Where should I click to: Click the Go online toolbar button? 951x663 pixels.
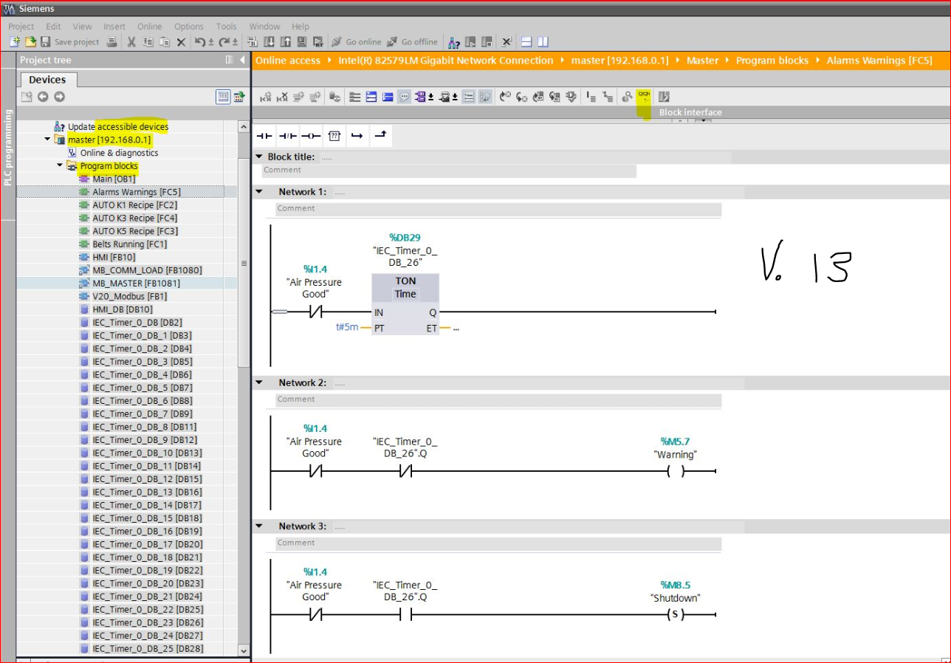pyautogui.click(x=357, y=42)
